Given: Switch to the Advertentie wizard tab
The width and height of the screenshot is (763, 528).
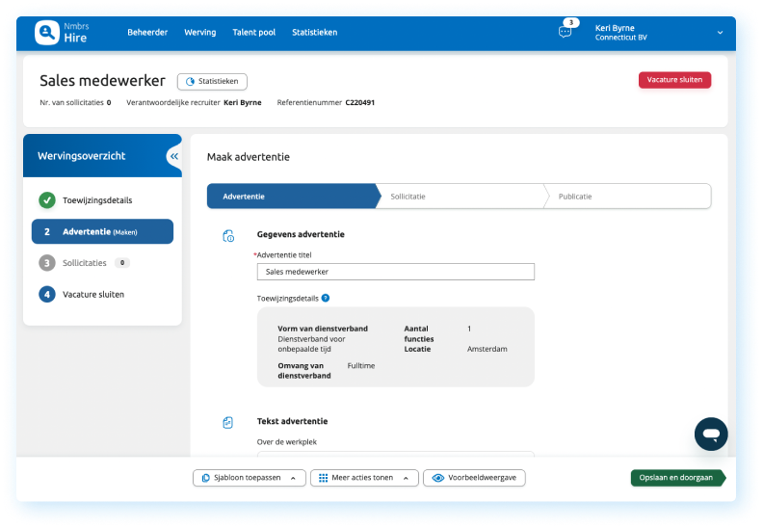Looking at the screenshot, I should click(x=294, y=197).
